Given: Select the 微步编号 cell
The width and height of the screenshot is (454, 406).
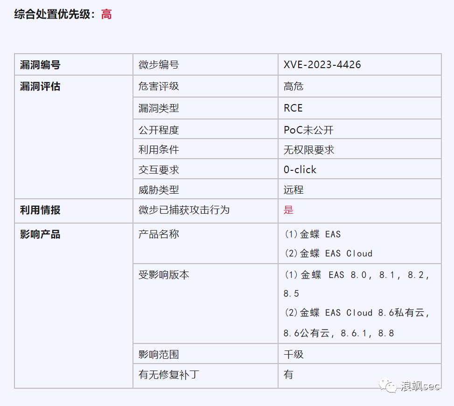Looking at the screenshot, I should (x=205, y=64).
